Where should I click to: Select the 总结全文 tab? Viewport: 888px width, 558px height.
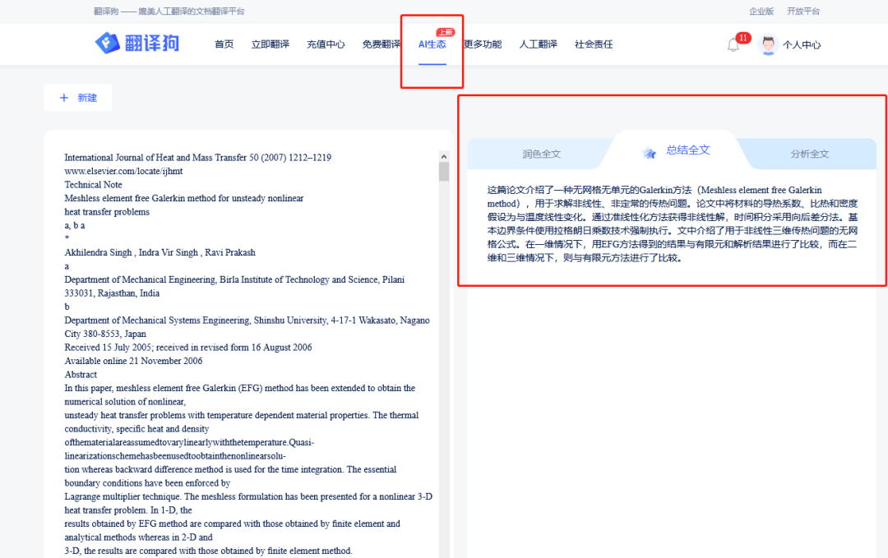687,150
